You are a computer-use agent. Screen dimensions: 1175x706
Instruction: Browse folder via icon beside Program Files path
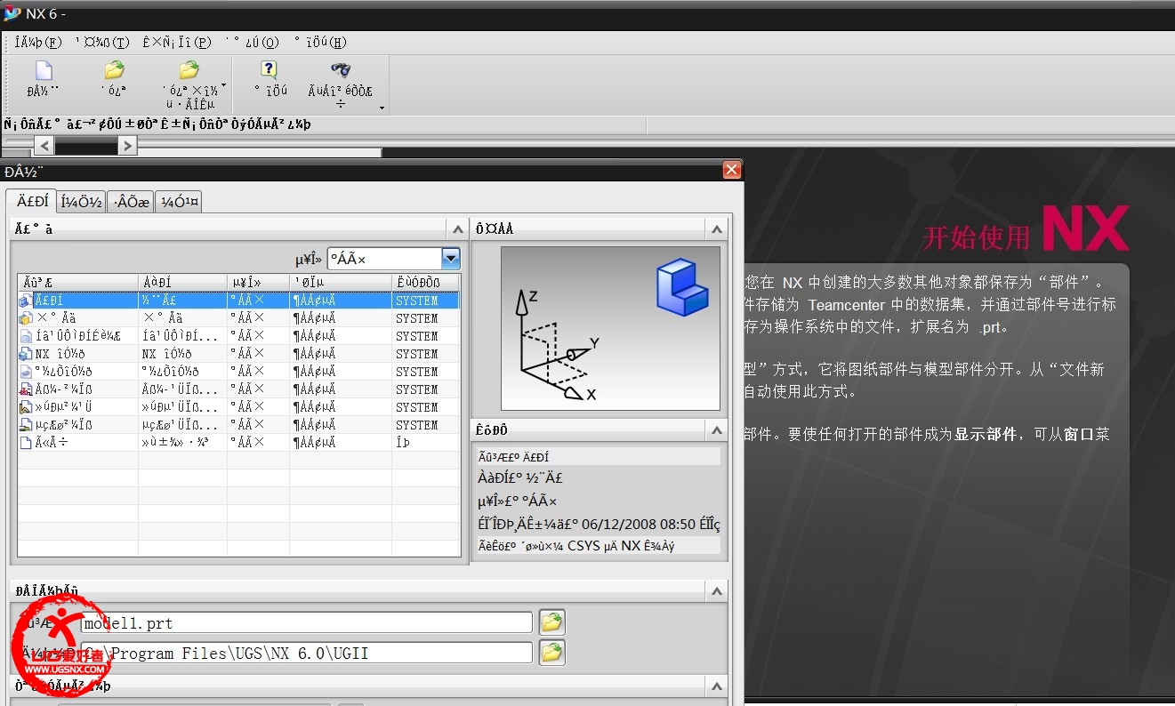click(x=552, y=653)
